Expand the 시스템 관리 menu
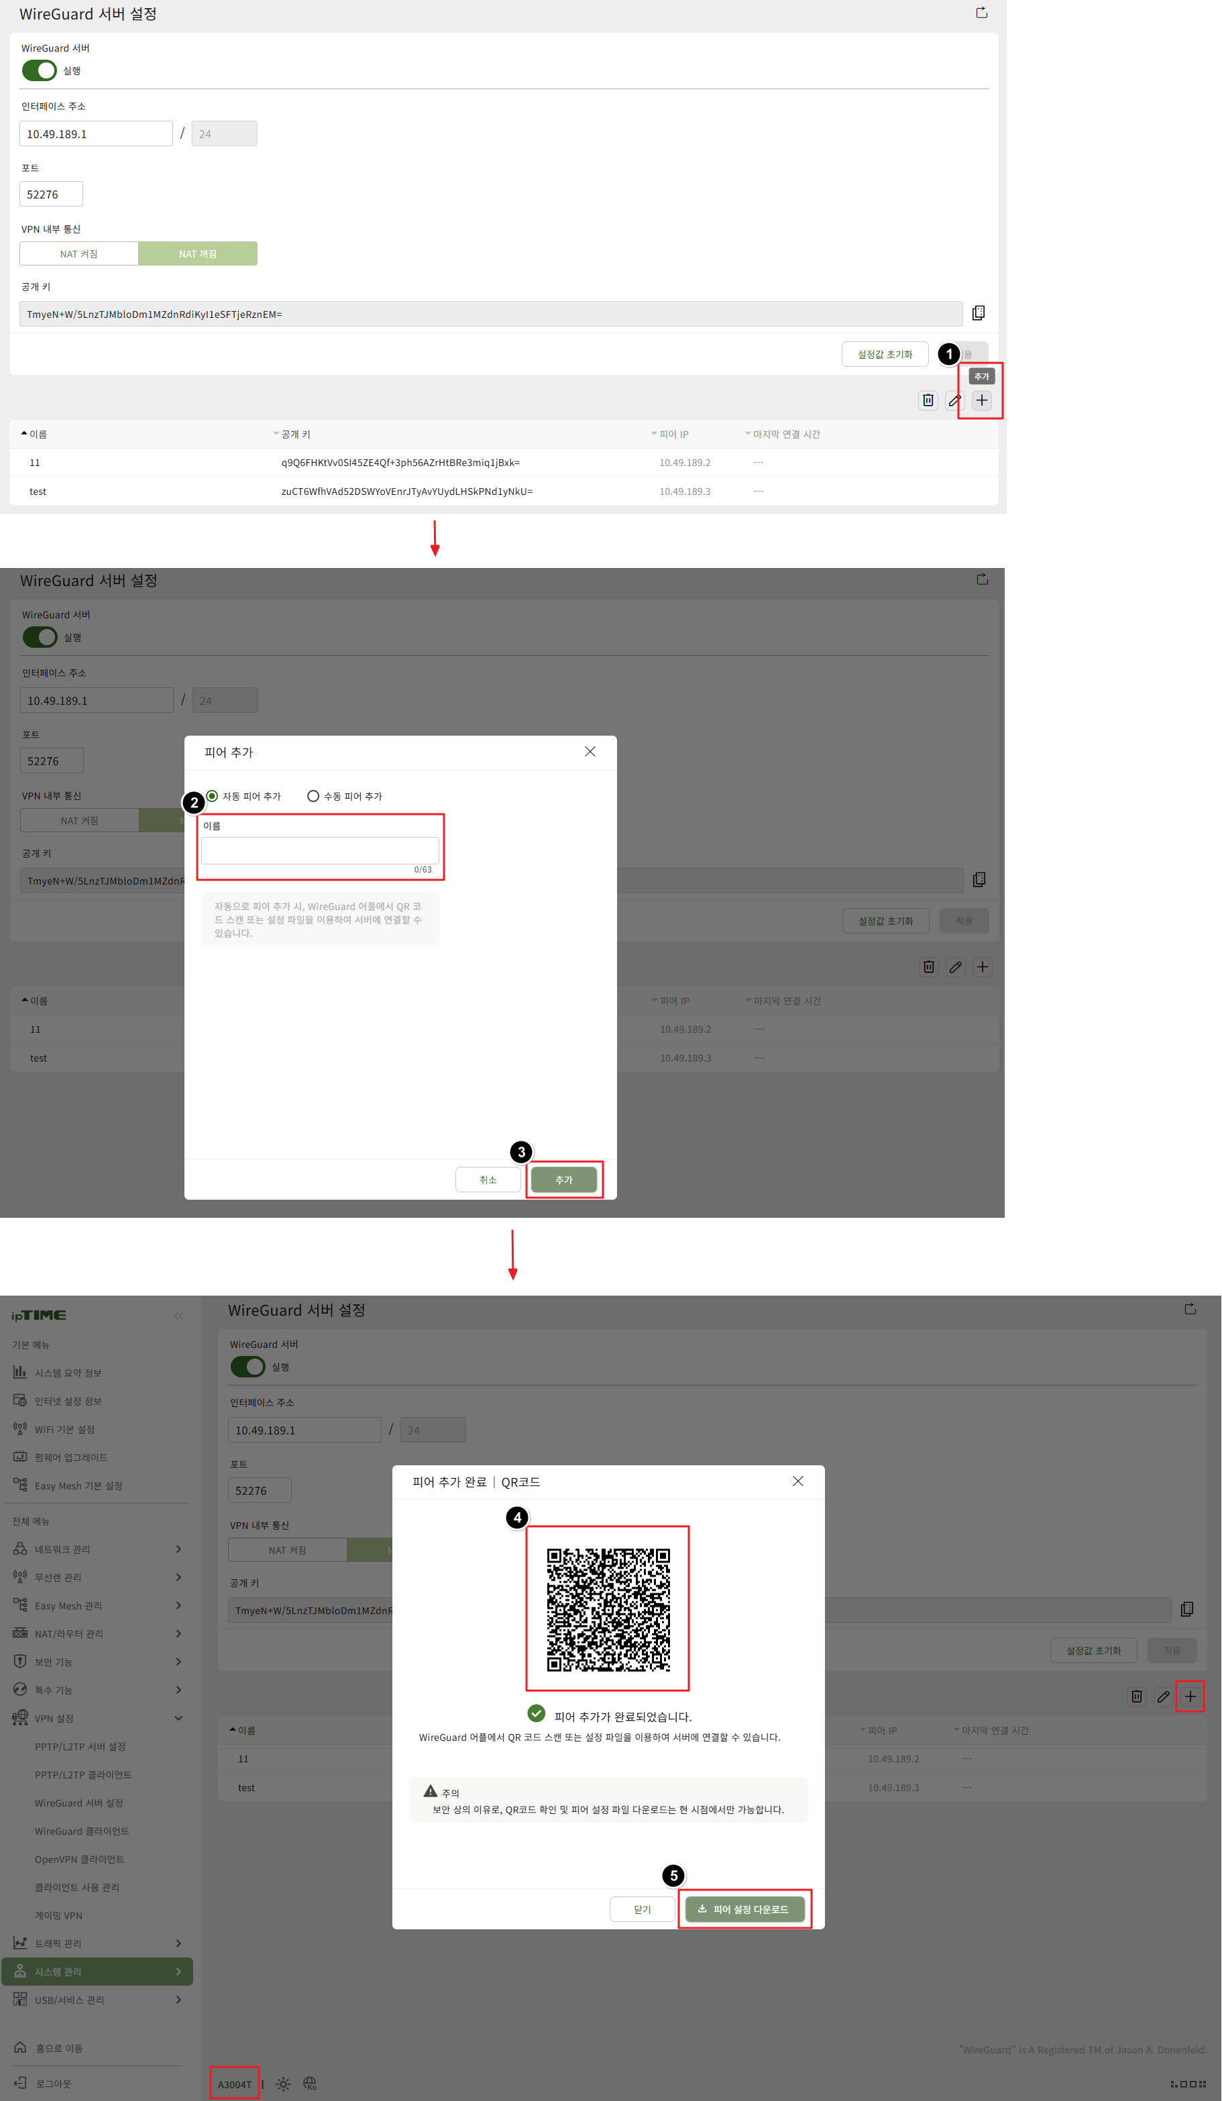 click(97, 1972)
